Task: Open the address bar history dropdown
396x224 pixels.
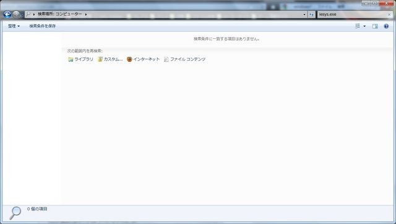Action: pos(304,14)
